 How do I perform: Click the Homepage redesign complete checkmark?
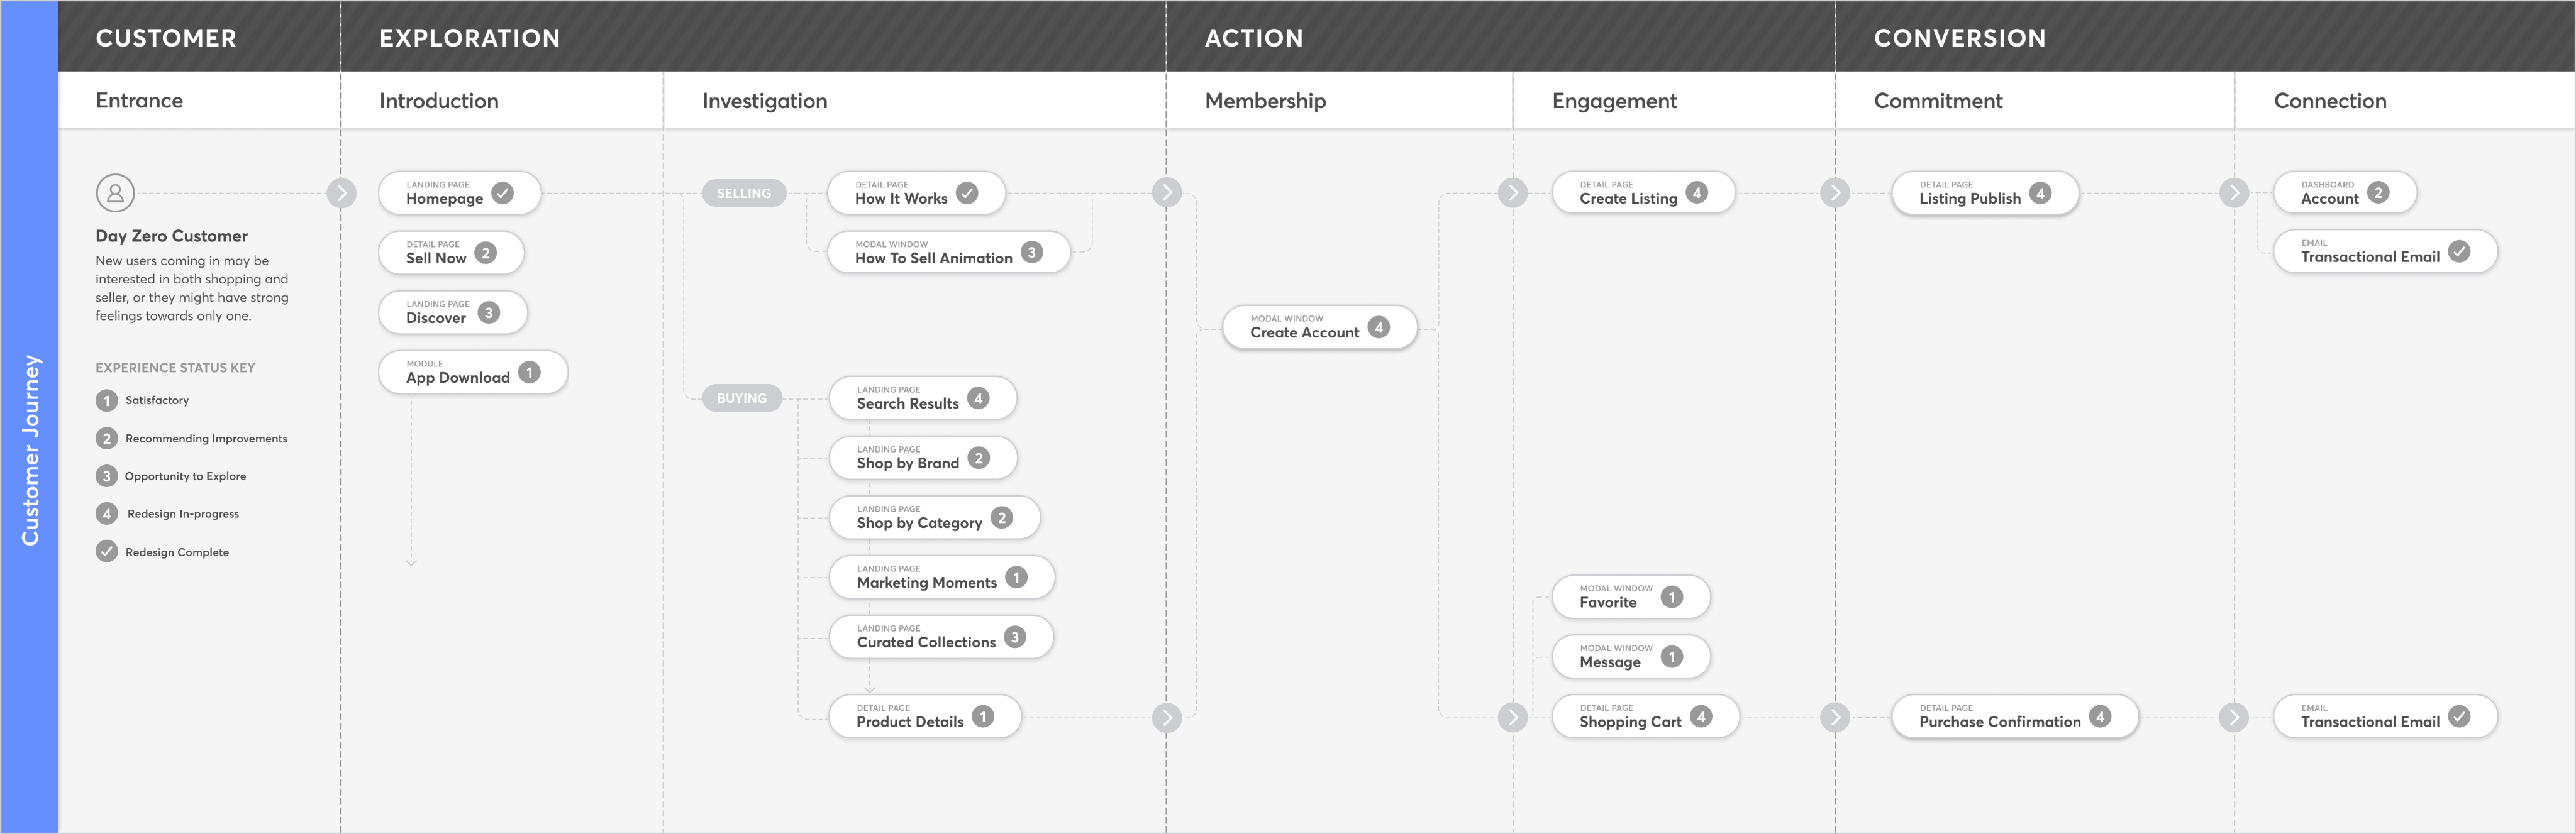click(502, 193)
